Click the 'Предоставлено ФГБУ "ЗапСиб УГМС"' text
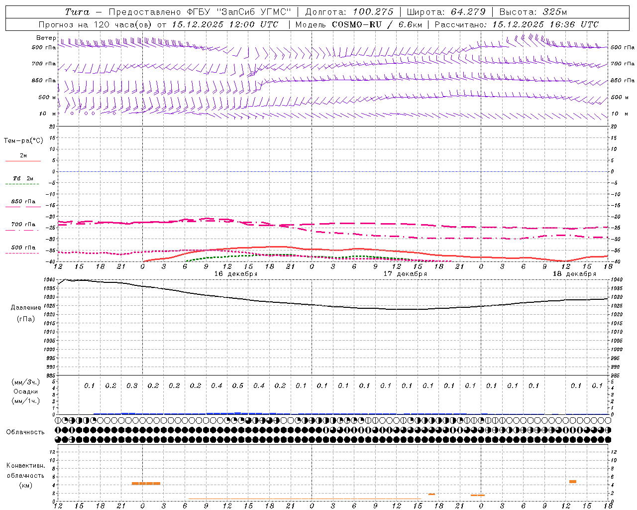The width and height of the screenshot is (637, 510). (199, 12)
